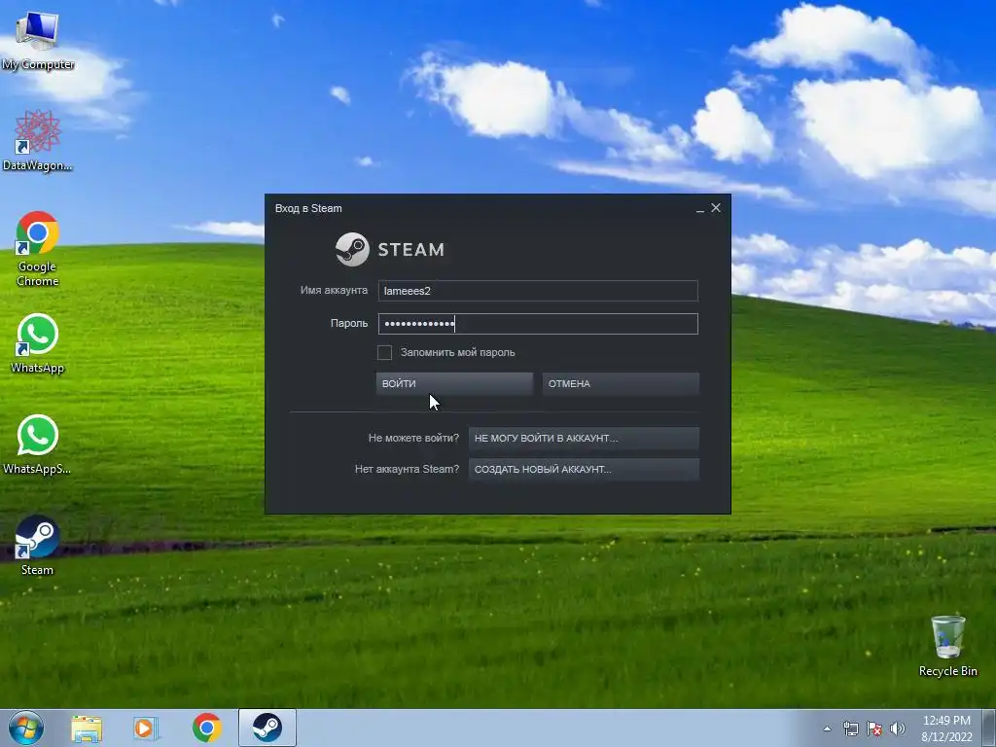This screenshot has width=996, height=747.
Task: Click СОЗДАТЬ НОВЫЙ АККАУНТ button
Action: click(584, 470)
